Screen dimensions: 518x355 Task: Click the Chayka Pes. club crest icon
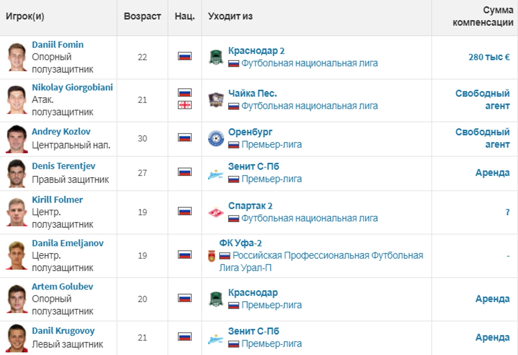(x=216, y=100)
